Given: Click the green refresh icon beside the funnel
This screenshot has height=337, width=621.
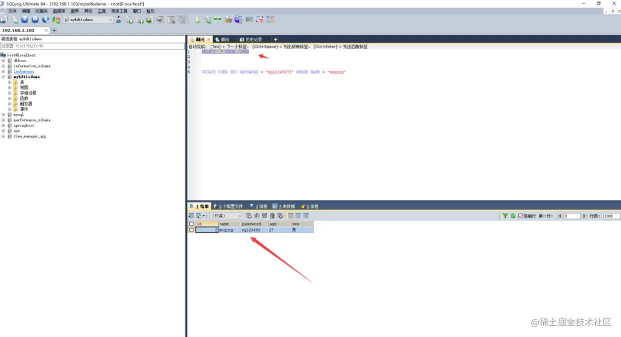Looking at the screenshot, I should click(513, 216).
